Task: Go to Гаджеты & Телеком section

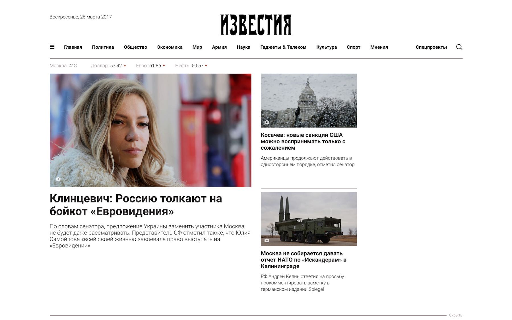Action: tap(283, 47)
